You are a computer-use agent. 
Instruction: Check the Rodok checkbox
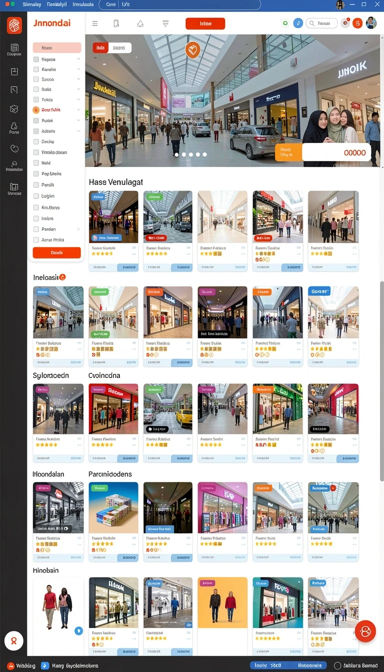point(36,120)
